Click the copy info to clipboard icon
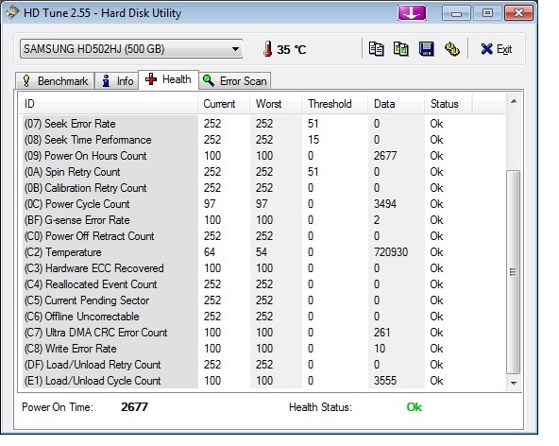This screenshot has height=446, width=559. click(x=376, y=49)
